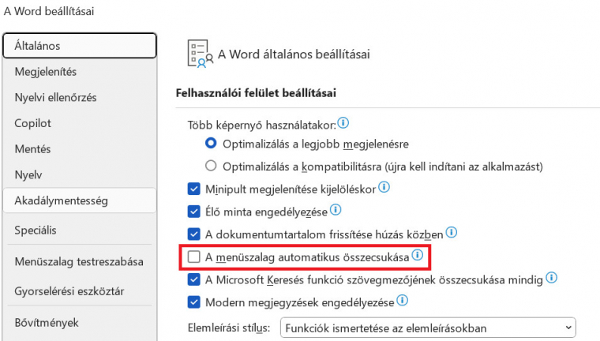
Task: Click info icon beside Több képernyő használatakor
Action: point(343,123)
